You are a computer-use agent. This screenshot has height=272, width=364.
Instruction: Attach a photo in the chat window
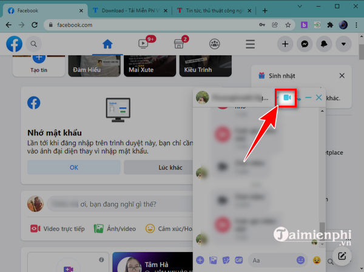[x=213, y=260]
